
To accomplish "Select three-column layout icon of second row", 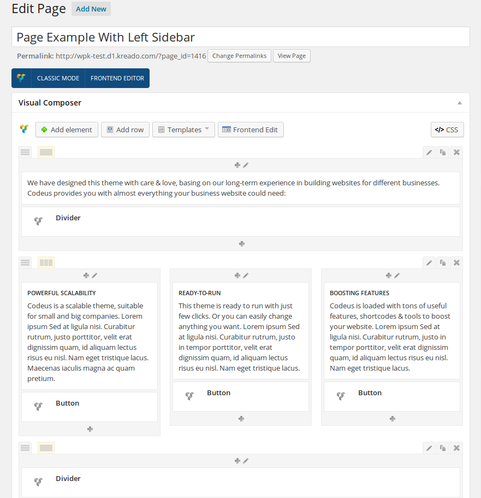I will coord(46,262).
